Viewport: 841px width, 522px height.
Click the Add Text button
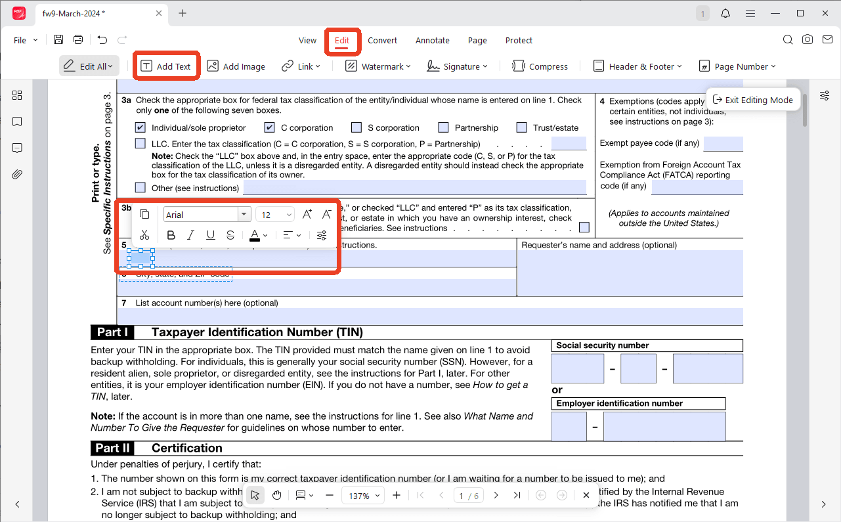(x=166, y=66)
